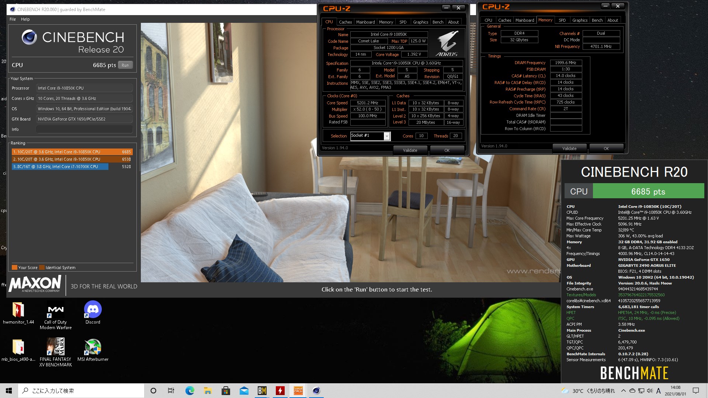Click the Cinebench title bar logo icon
This screenshot has width=708, height=398.
(x=13, y=9)
